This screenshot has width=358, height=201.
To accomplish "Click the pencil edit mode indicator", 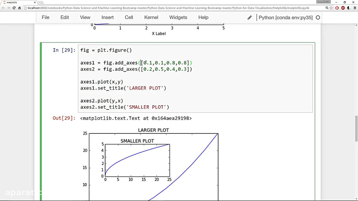I will pos(249,17).
